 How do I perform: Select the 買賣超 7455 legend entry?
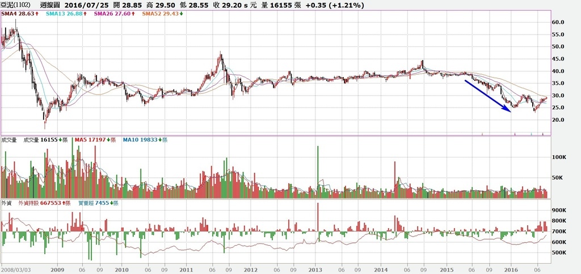[x=98, y=203]
